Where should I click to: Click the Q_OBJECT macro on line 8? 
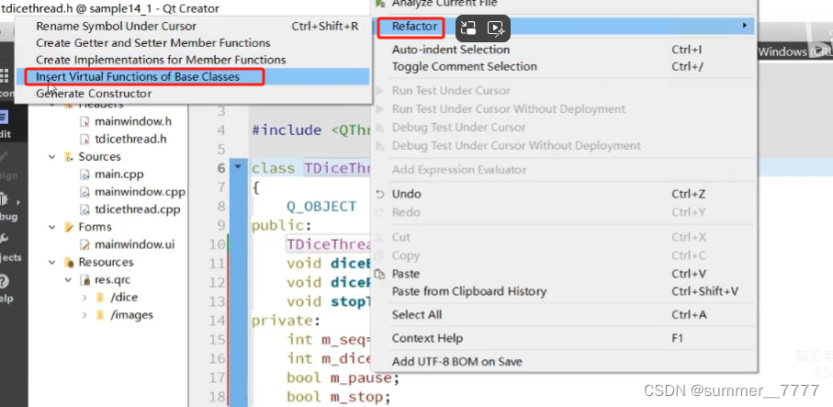[x=321, y=207]
